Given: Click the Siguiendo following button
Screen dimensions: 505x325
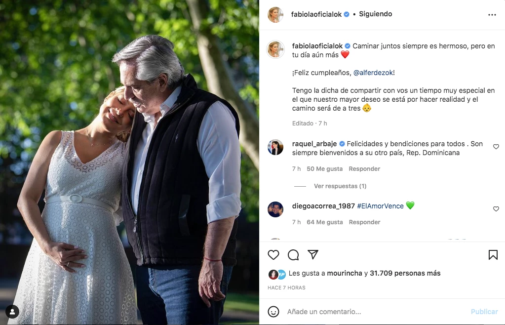Looking at the screenshot, I should 375,14.
